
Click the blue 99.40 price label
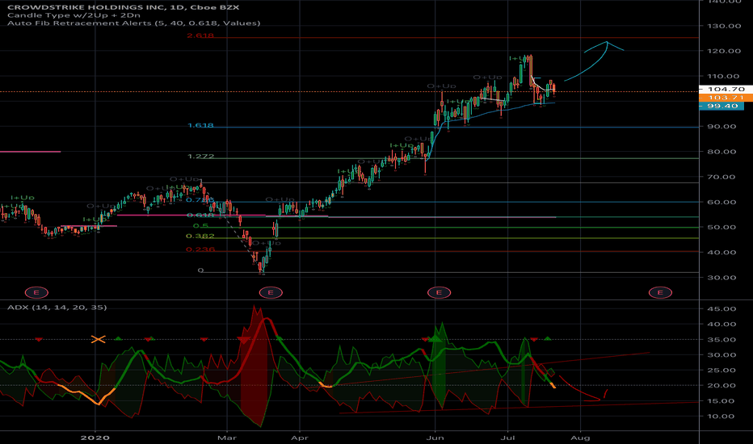[x=721, y=106]
